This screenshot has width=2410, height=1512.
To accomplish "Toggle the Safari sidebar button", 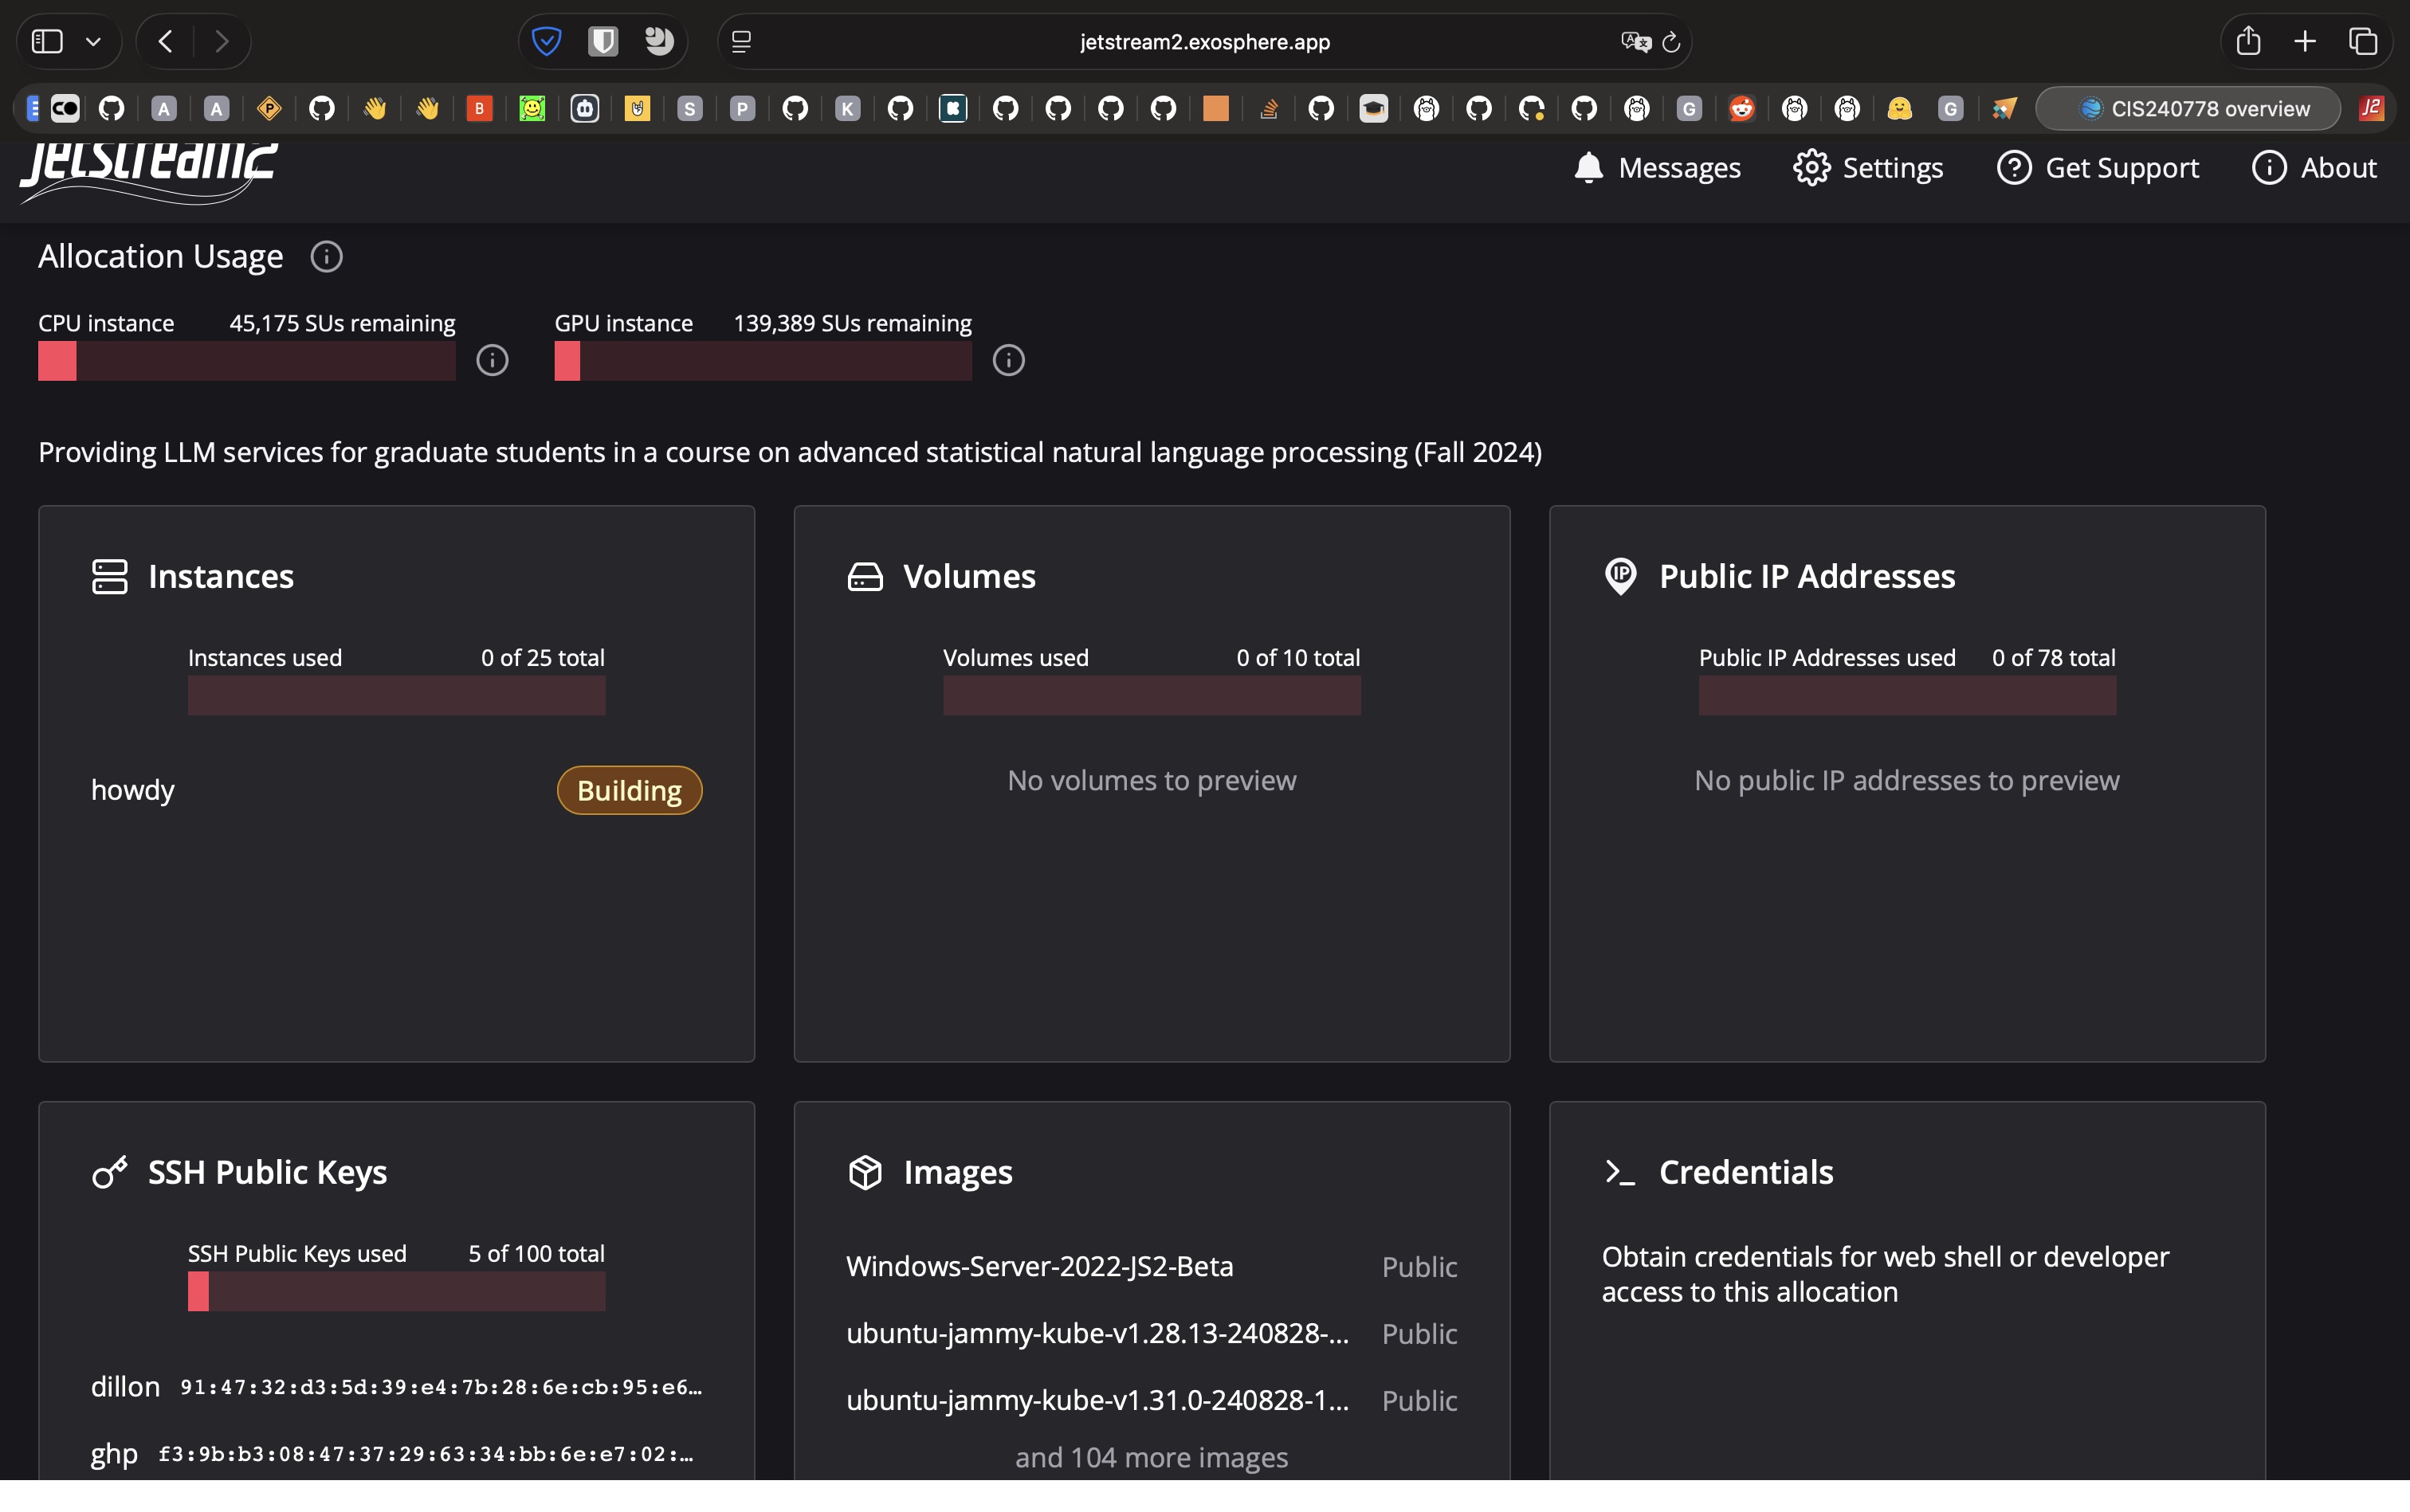I will click(x=47, y=41).
